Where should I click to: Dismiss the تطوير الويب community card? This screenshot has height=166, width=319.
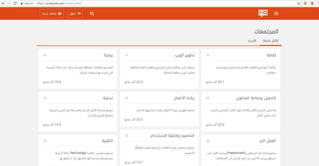pos(126,55)
